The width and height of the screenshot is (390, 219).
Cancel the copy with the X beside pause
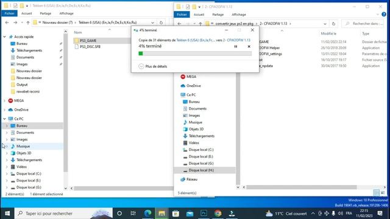(x=249, y=46)
